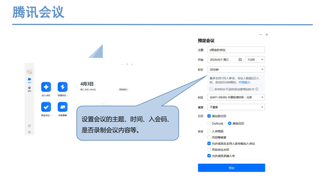Viewport: 325px width, 183px height.
Task: Select the 其他日历 radio button
Action: tap(230, 124)
